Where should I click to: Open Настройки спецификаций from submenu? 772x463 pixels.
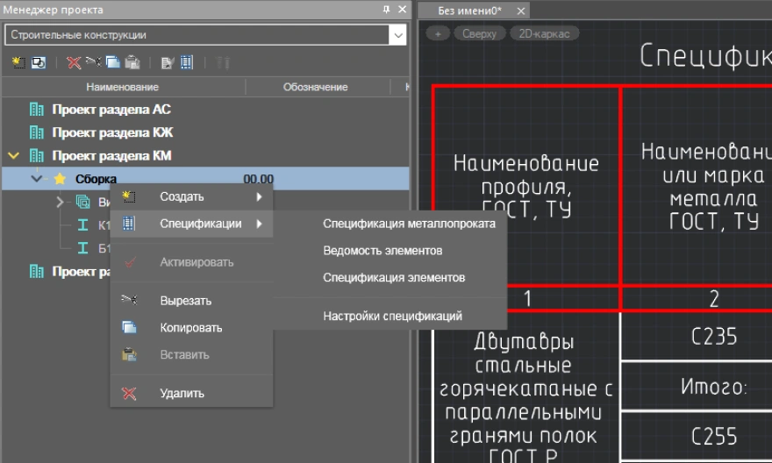tap(392, 316)
